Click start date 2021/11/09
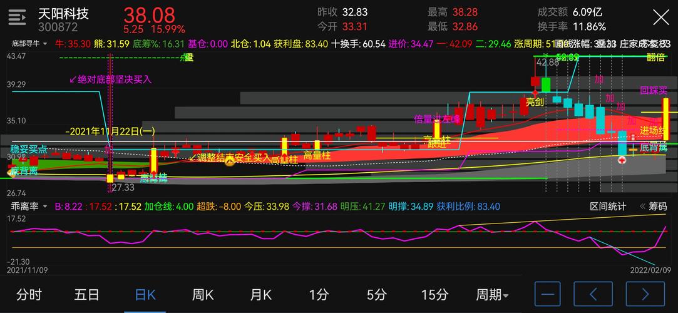This screenshot has height=313, width=678. tap(27, 270)
